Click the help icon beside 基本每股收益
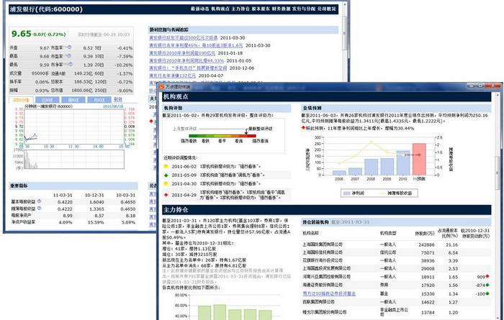The width and height of the screenshot is (504, 320). (x=39, y=201)
